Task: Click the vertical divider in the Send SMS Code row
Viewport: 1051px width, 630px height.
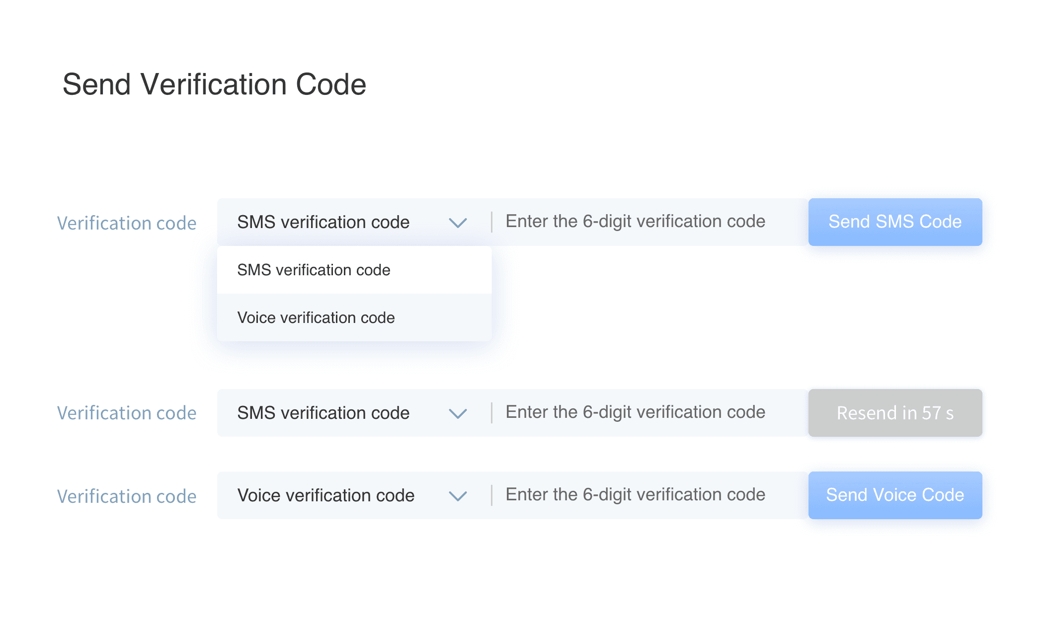Action: pyautogui.click(x=491, y=222)
